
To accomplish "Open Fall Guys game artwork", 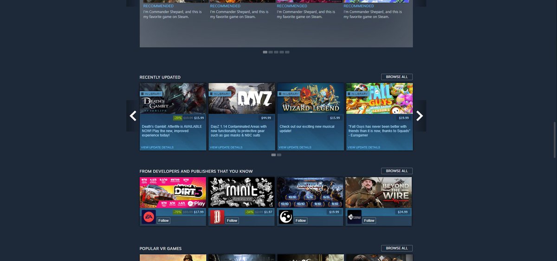I will pyautogui.click(x=379, y=98).
